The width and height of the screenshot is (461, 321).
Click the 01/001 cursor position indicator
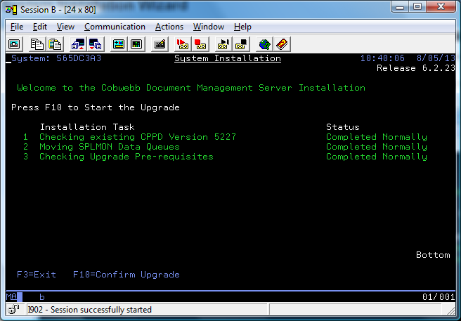[439, 297]
